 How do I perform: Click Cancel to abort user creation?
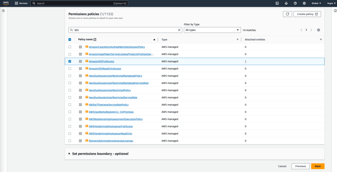pyautogui.click(x=282, y=166)
